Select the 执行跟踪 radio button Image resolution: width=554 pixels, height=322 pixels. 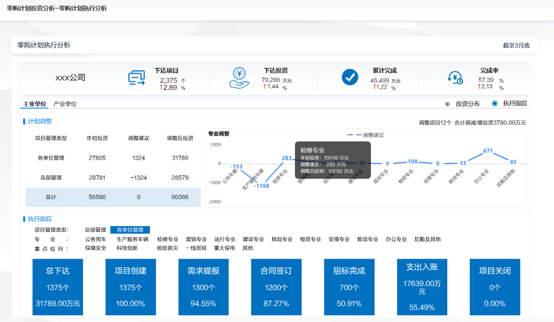coord(494,103)
